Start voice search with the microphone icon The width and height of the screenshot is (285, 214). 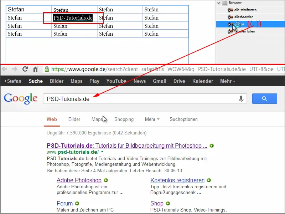(x=241, y=99)
